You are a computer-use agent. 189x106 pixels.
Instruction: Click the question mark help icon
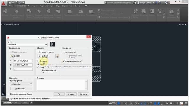click(x=166, y=3)
